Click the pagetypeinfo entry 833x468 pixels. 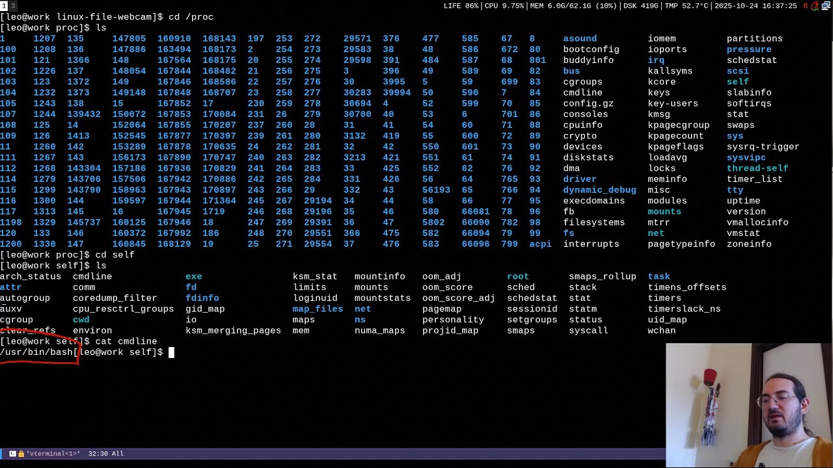point(681,244)
